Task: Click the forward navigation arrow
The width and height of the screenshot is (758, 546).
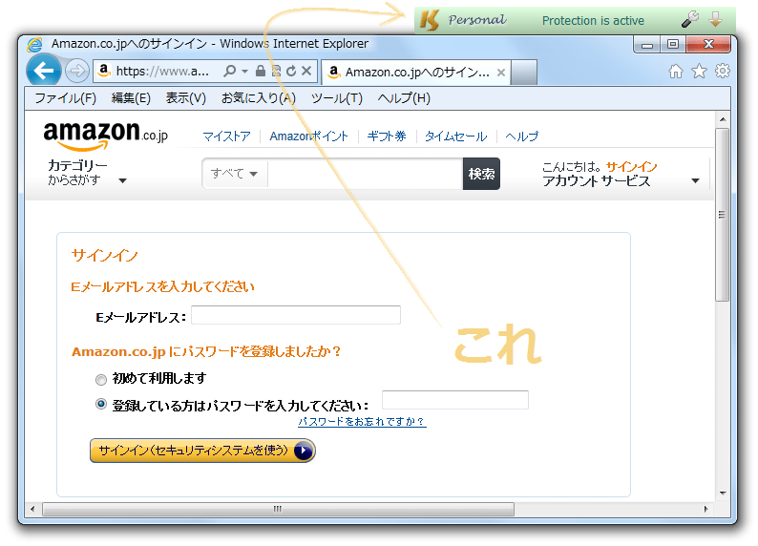Action: (77, 72)
